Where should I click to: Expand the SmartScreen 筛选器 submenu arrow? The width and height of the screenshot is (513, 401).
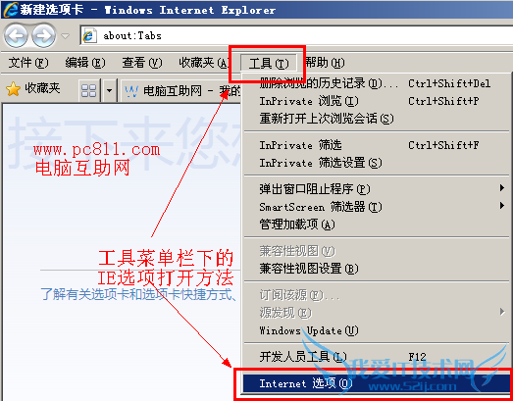click(502, 206)
